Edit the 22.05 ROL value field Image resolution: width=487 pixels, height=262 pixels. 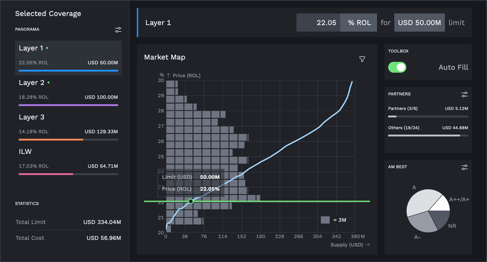tap(319, 23)
